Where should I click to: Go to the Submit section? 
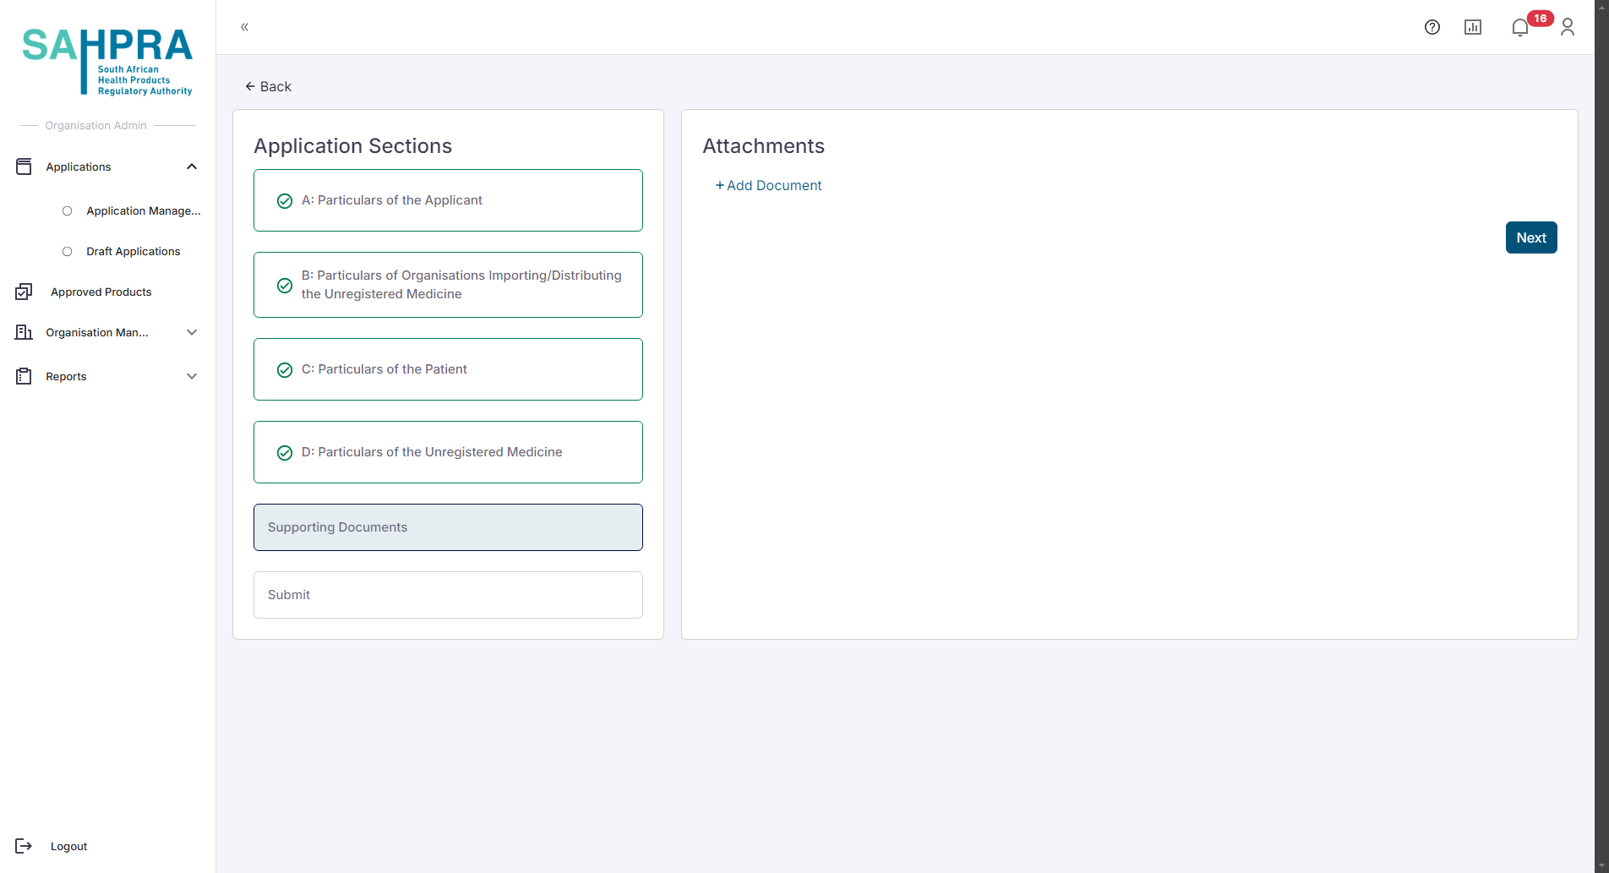[448, 595]
